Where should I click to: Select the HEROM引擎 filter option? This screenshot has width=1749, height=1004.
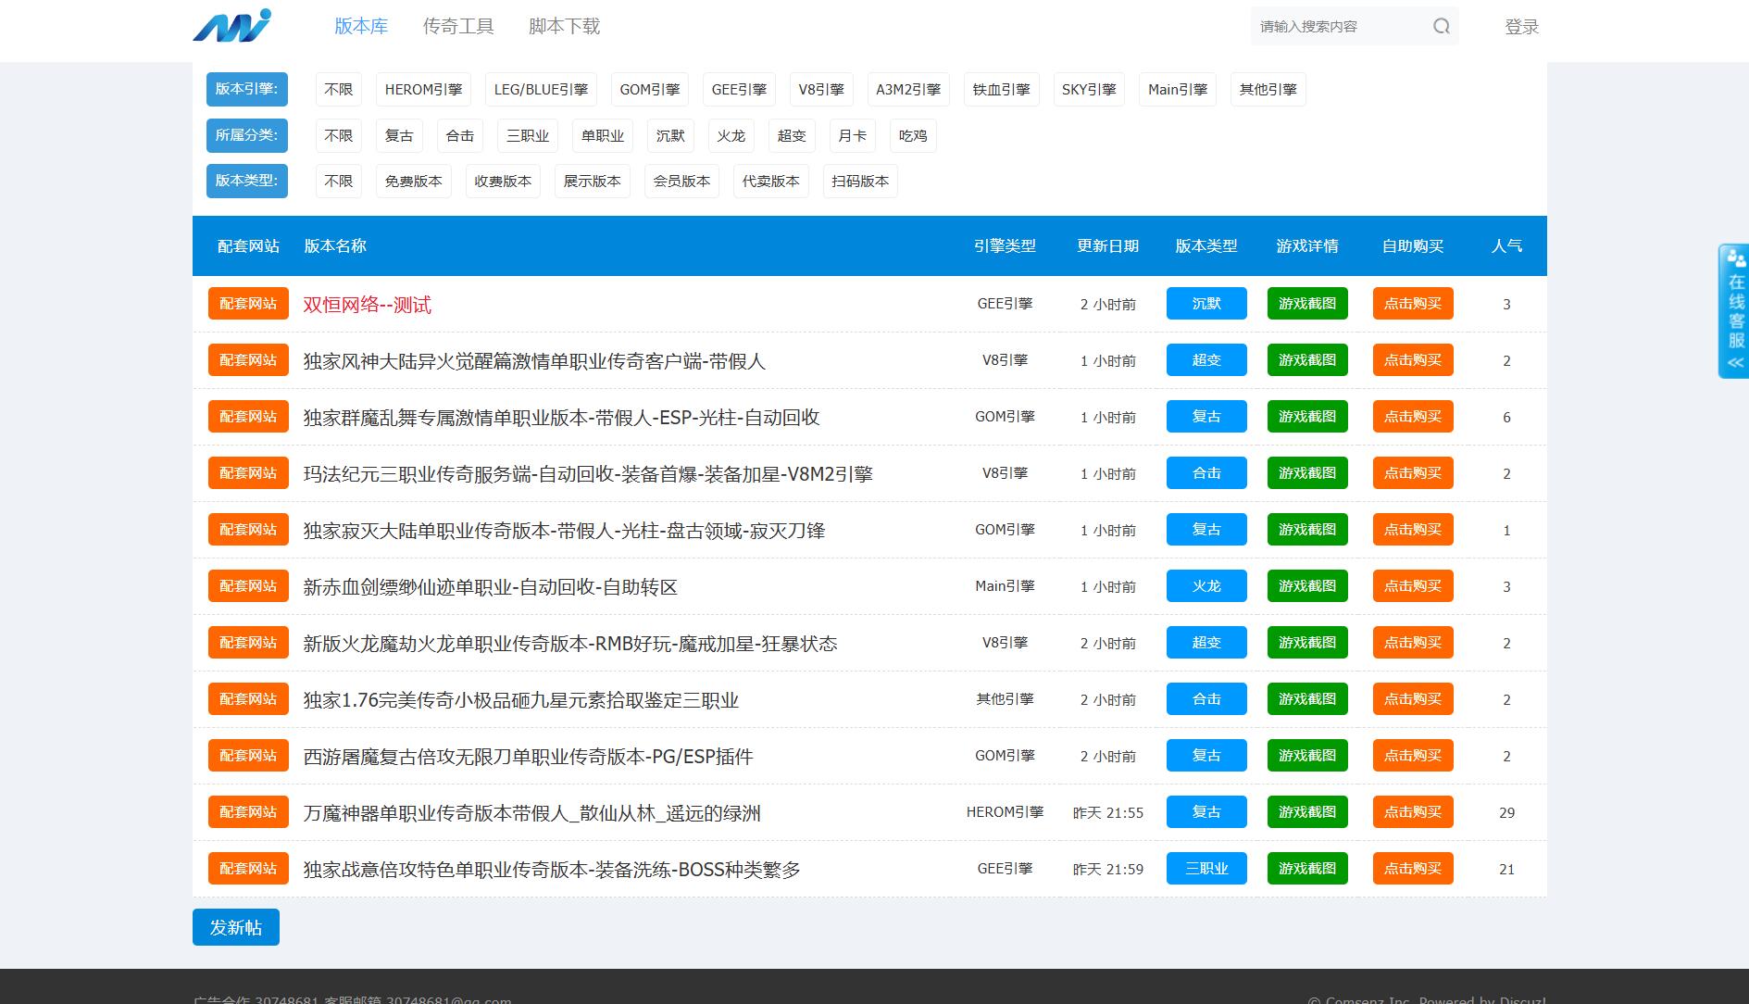point(423,90)
